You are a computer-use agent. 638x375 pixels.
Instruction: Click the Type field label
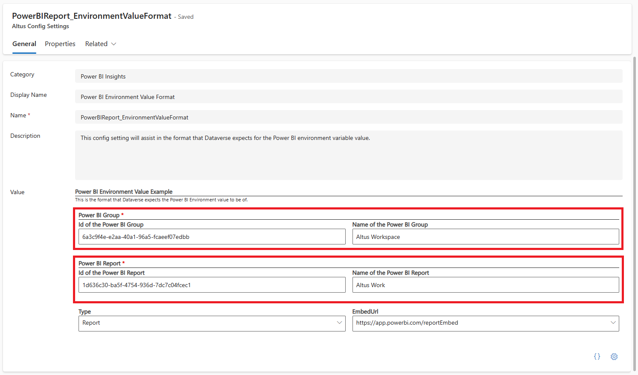[x=84, y=312]
